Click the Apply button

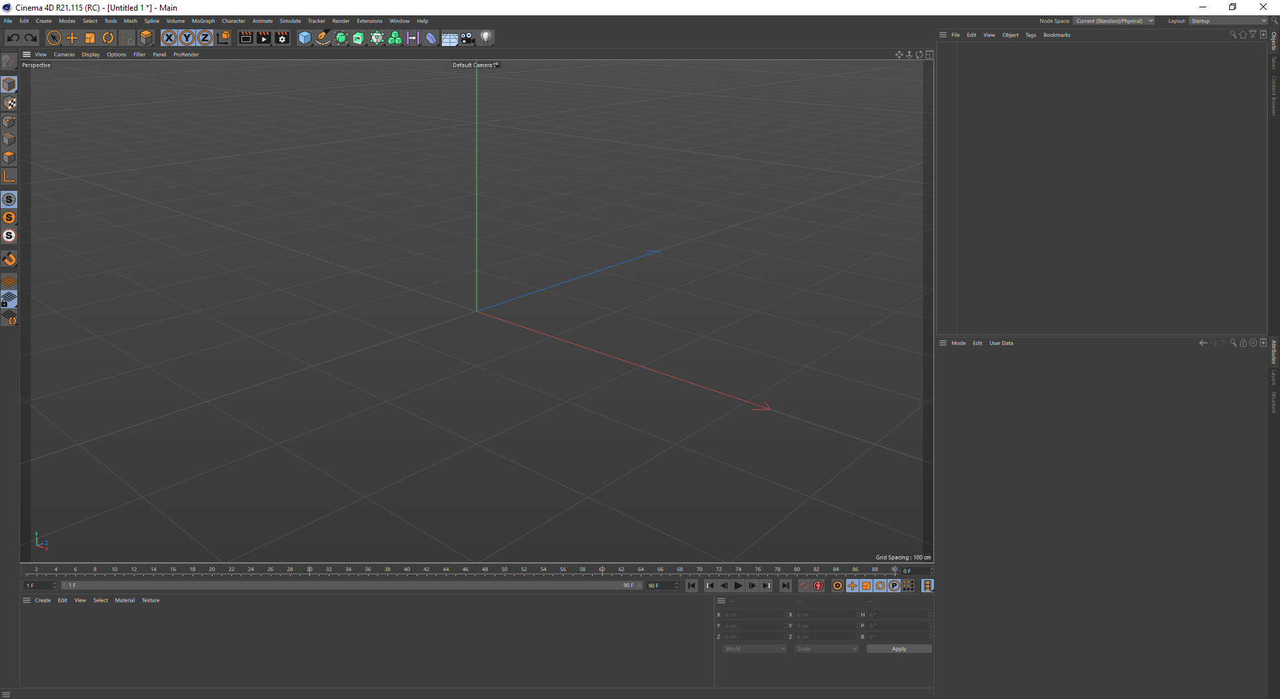(x=899, y=649)
